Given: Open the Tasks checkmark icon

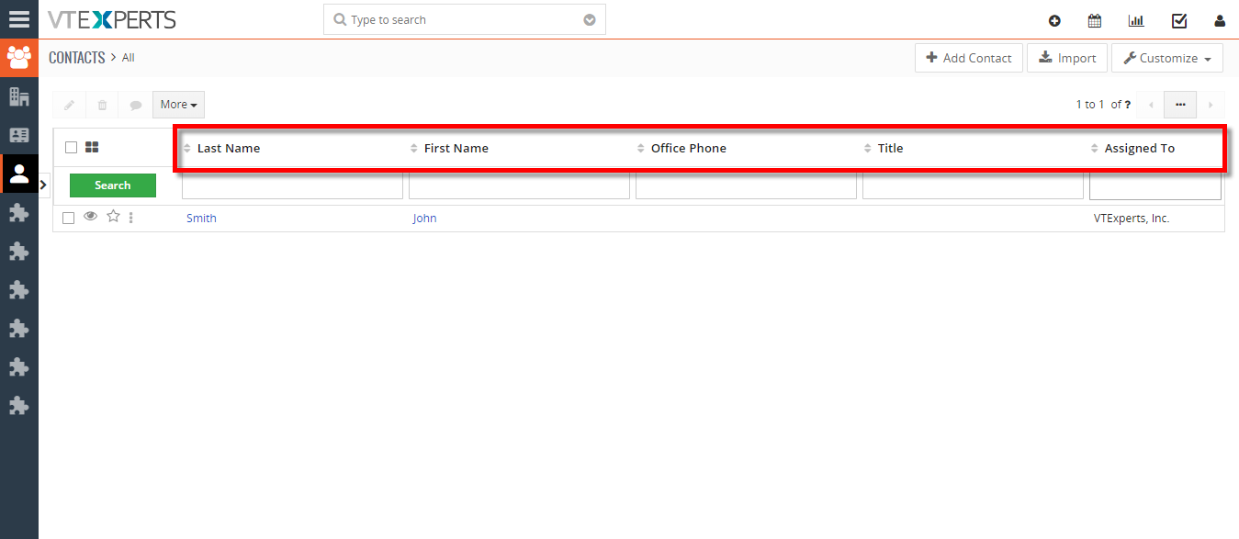Looking at the screenshot, I should (1179, 20).
